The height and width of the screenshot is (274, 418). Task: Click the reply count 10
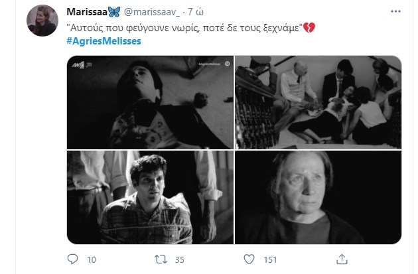click(x=92, y=259)
